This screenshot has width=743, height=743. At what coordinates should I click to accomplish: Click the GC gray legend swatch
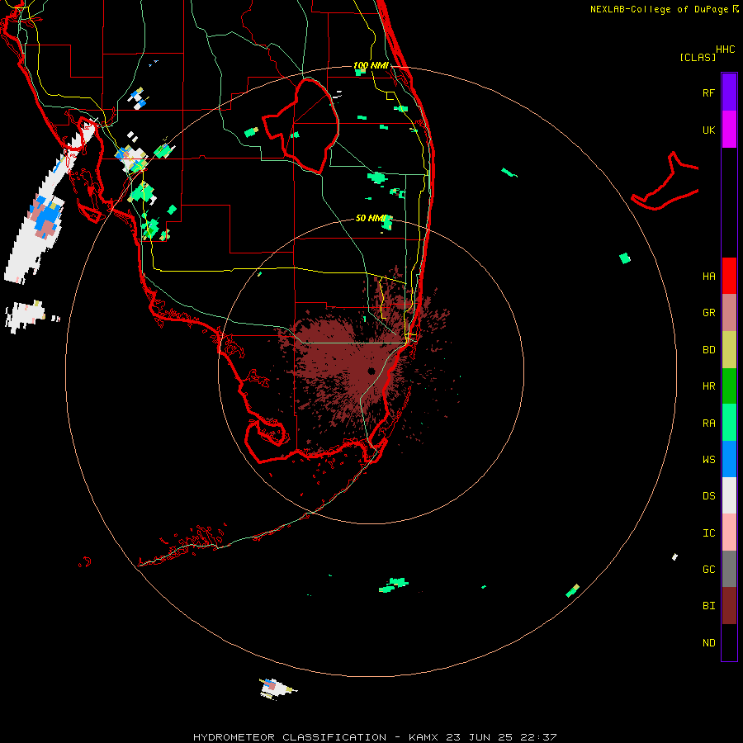point(729,569)
